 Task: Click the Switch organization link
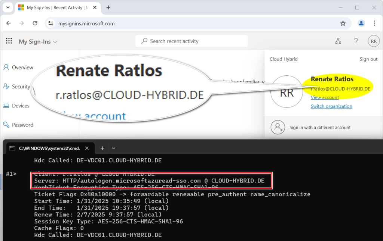[331, 106]
